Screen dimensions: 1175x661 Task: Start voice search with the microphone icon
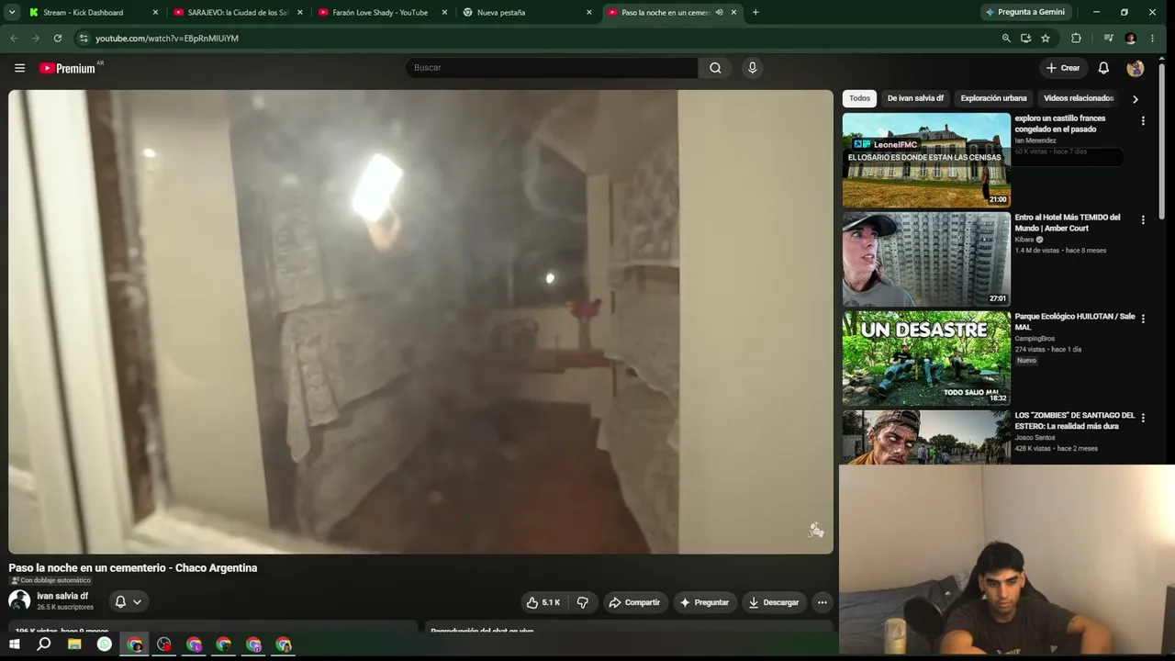coord(753,68)
